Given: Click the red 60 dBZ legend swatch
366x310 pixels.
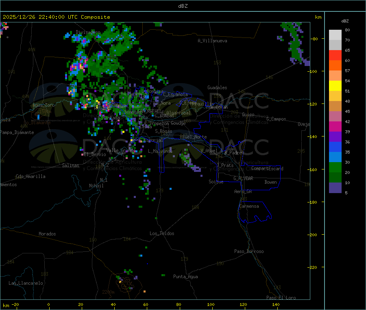Looking at the screenshot, I should pos(335,55).
